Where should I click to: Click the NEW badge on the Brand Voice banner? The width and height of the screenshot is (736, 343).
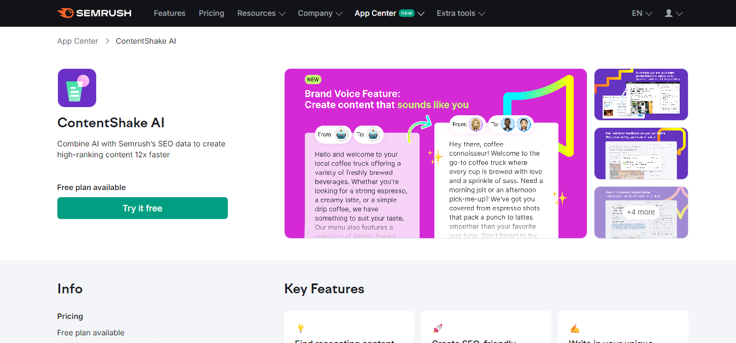[313, 79]
